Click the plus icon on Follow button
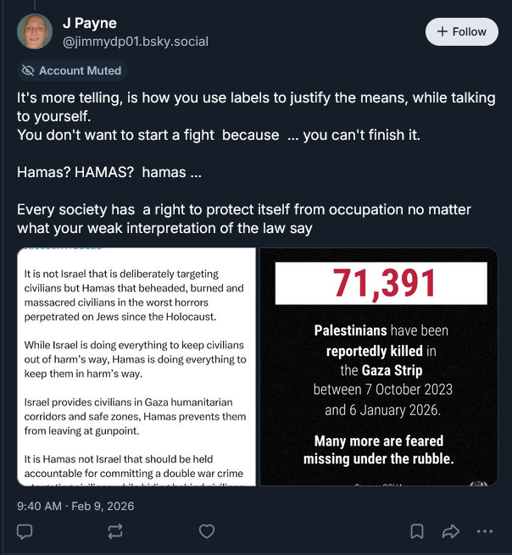 click(442, 31)
